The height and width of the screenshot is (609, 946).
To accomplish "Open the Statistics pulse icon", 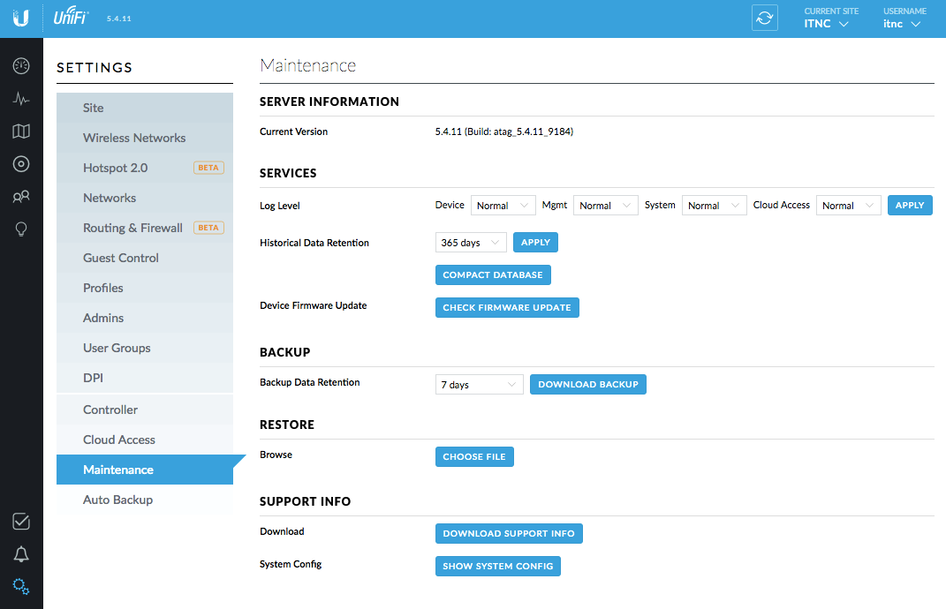I will [21, 99].
